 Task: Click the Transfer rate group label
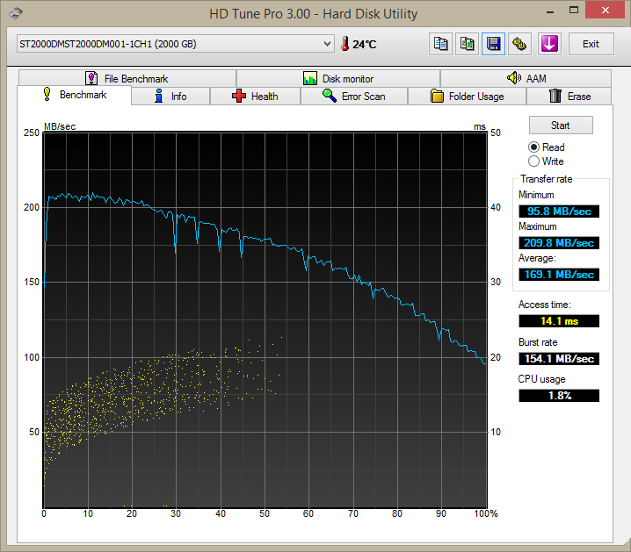click(x=546, y=179)
